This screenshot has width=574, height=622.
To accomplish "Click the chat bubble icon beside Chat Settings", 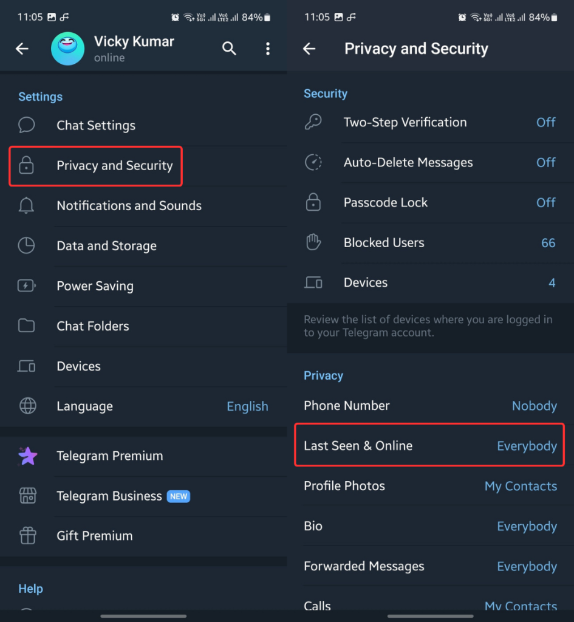I will pyautogui.click(x=27, y=125).
